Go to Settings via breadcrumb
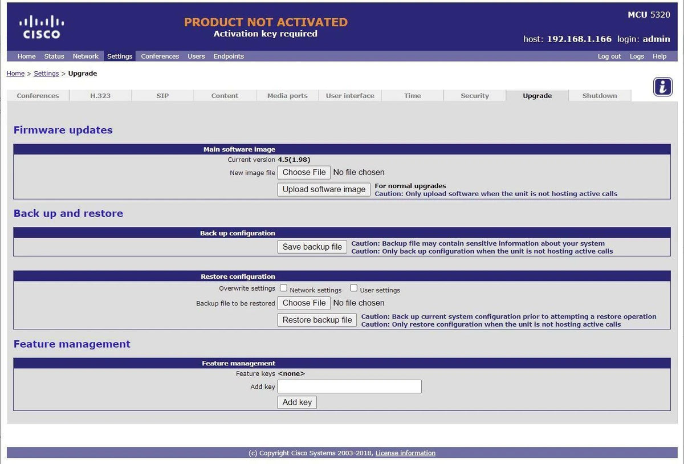This screenshot has width=684, height=464. tap(46, 74)
